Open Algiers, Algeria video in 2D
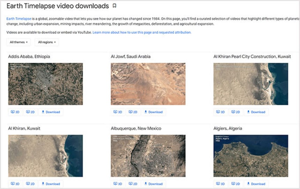The image size is (300, 189). pyautogui.click(x=235, y=184)
